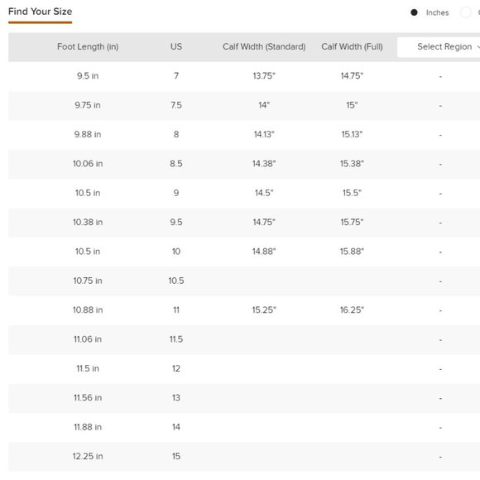The height and width of the screenshot is (480, 480).
Task: Click the 12.25 in foot length cell
Action: point(88,456)
